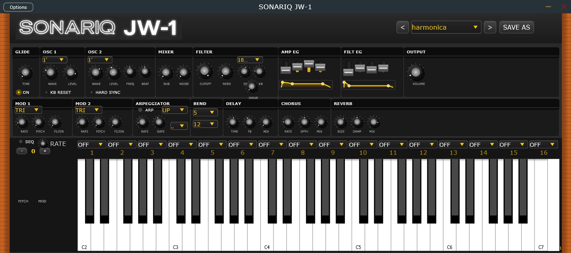Open sequencer step 16 OFF dropdown
This screenshot has width=571, height=253.
(x=543, y=145)
